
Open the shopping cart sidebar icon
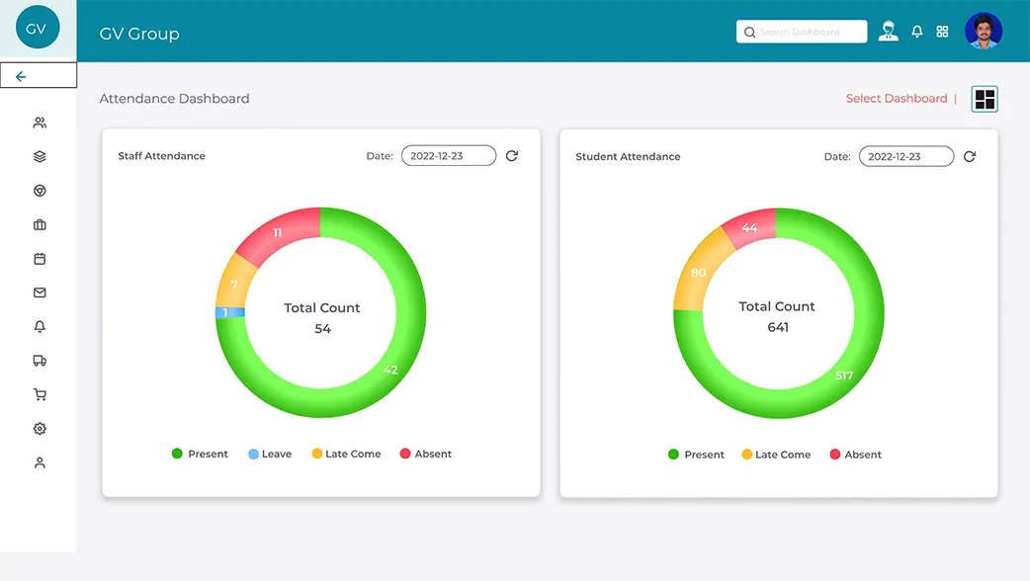[x=40, y=394]
